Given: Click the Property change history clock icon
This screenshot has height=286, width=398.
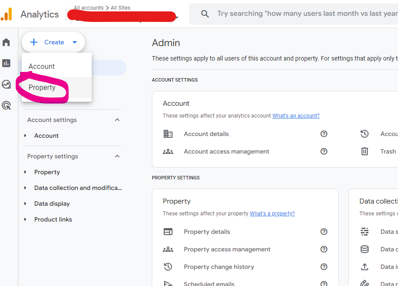Looking at the screenshot, I should (x=168, y=267).
